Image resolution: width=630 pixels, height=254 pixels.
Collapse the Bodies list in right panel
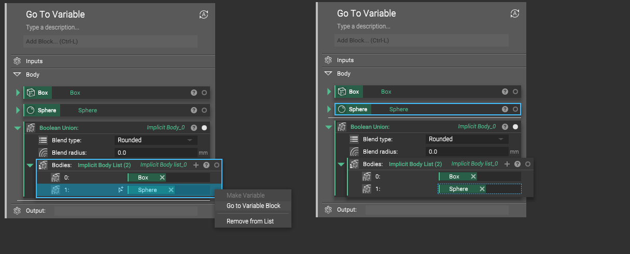point(341,164)
